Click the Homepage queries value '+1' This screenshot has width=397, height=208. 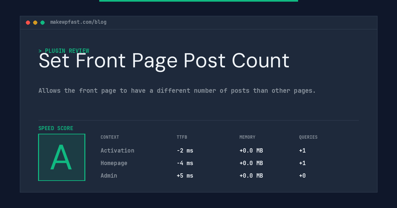point(302,163)
